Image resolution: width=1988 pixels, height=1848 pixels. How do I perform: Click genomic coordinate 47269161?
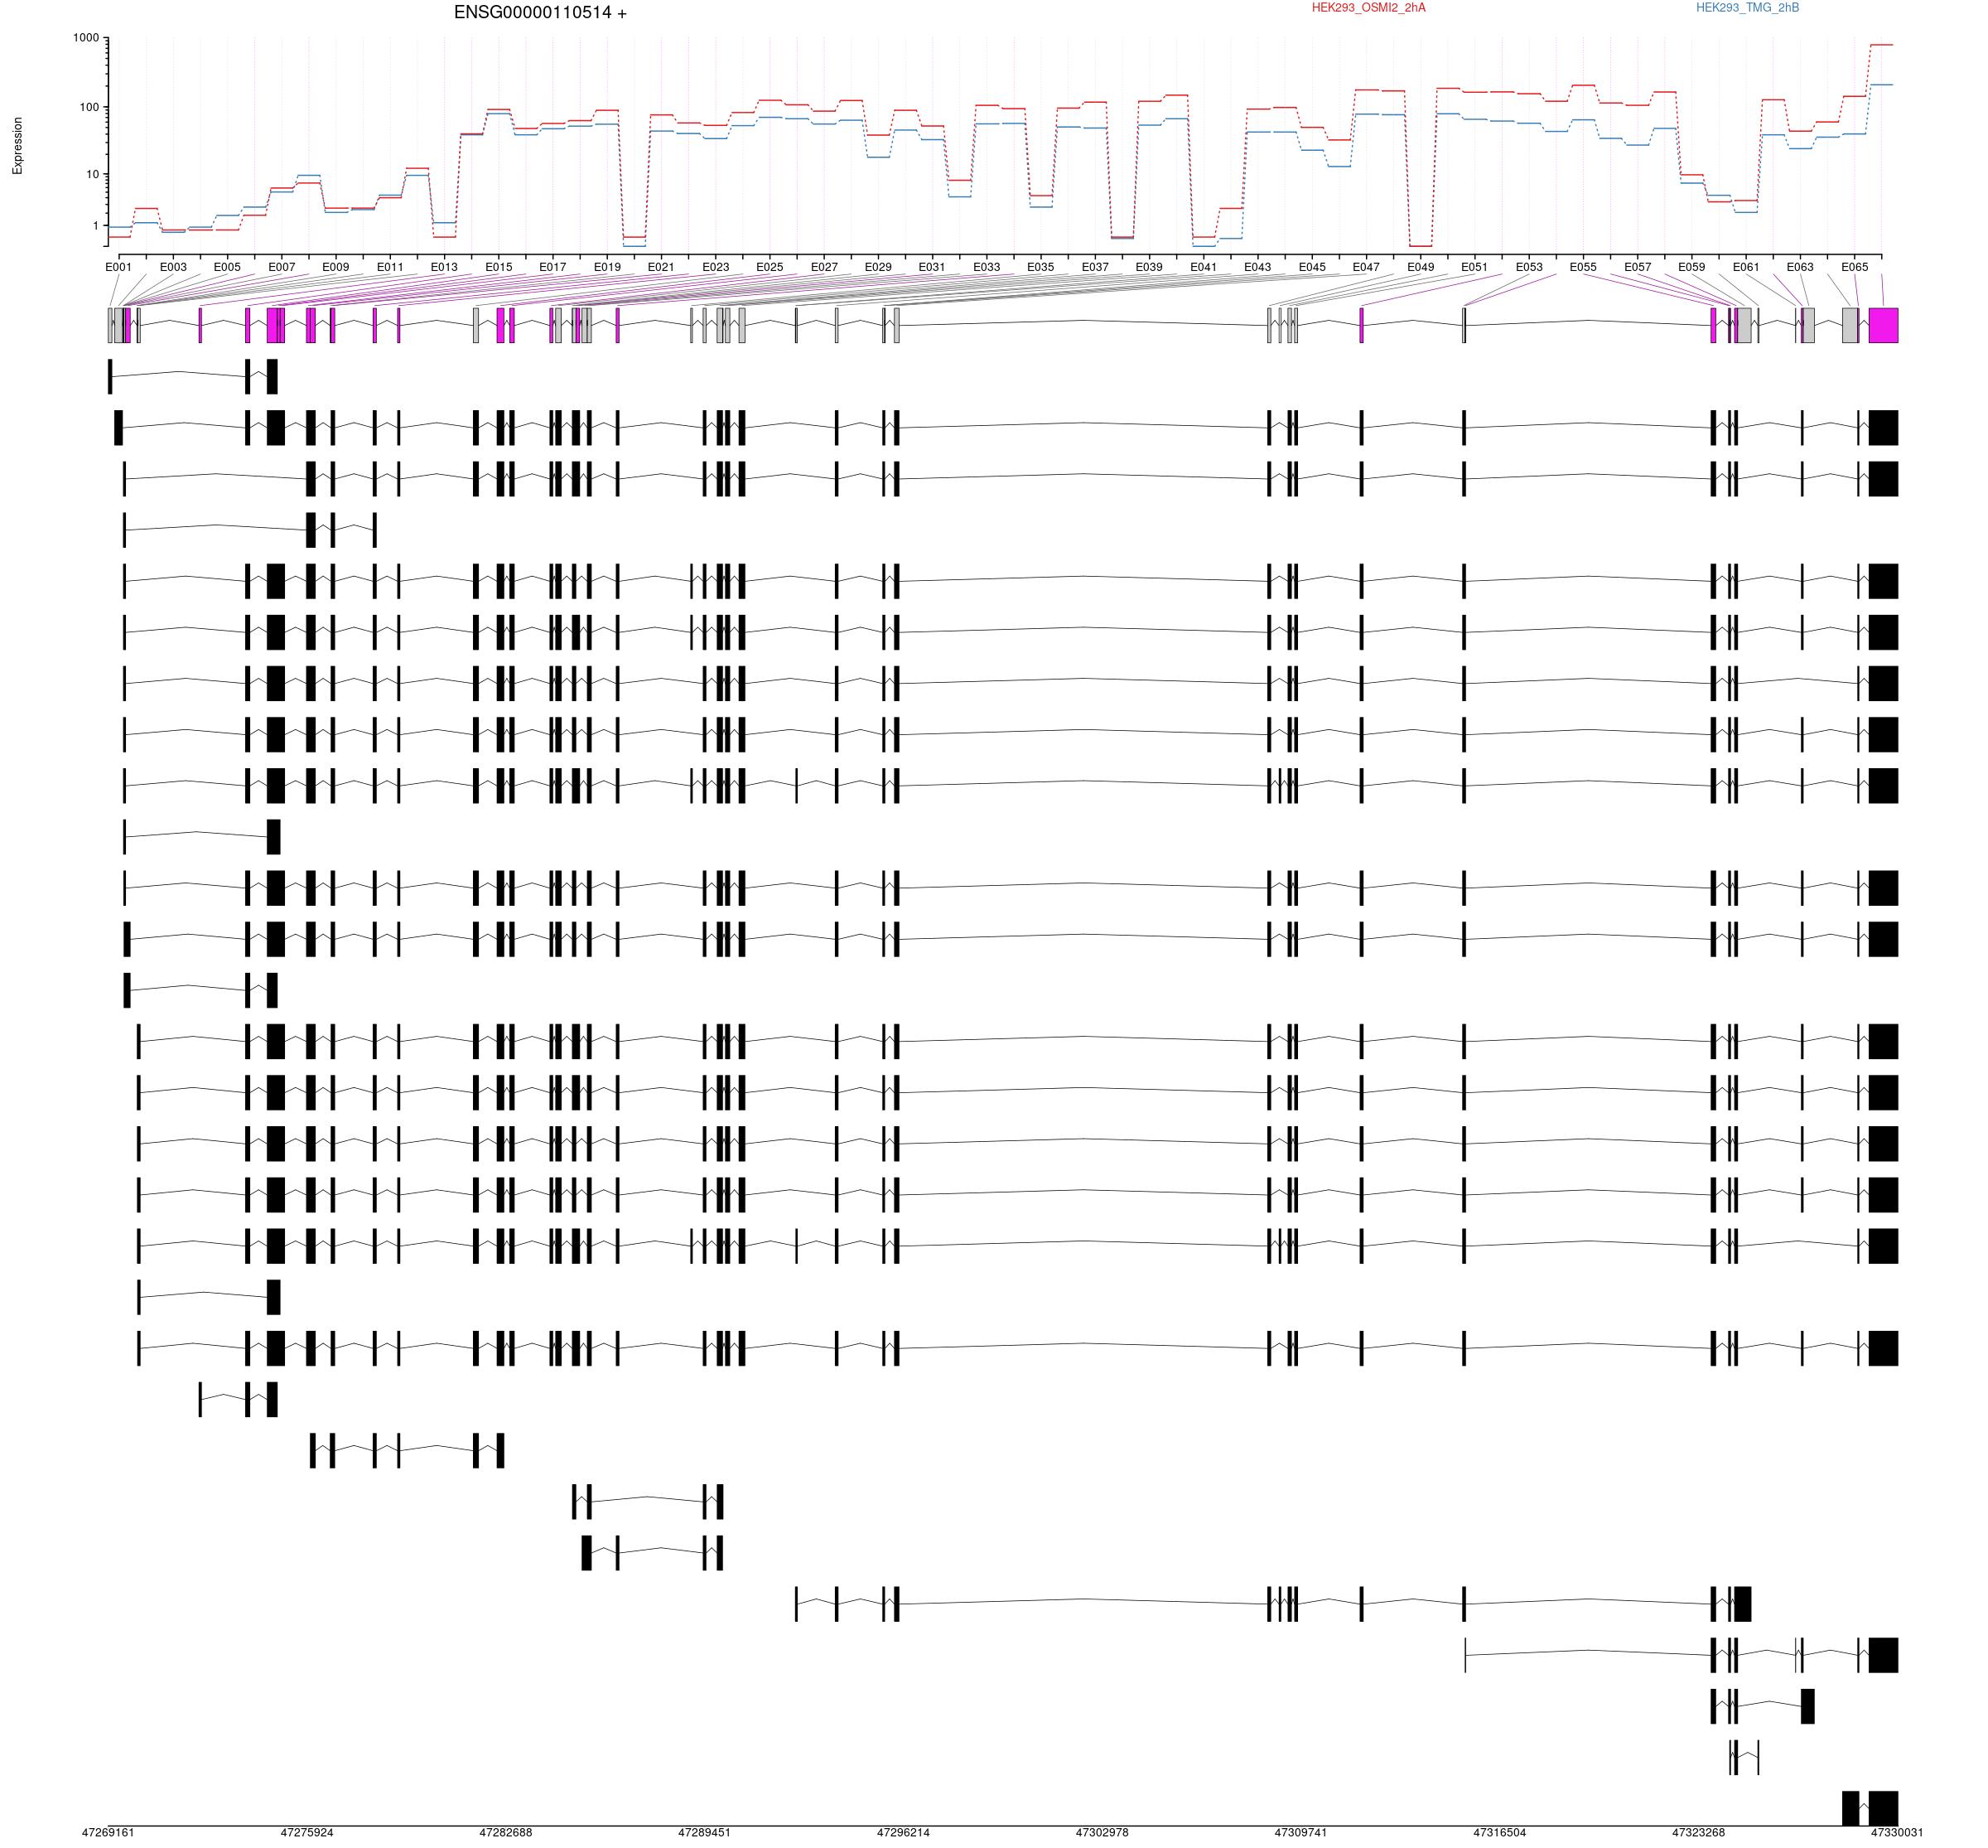[108, 1833]
